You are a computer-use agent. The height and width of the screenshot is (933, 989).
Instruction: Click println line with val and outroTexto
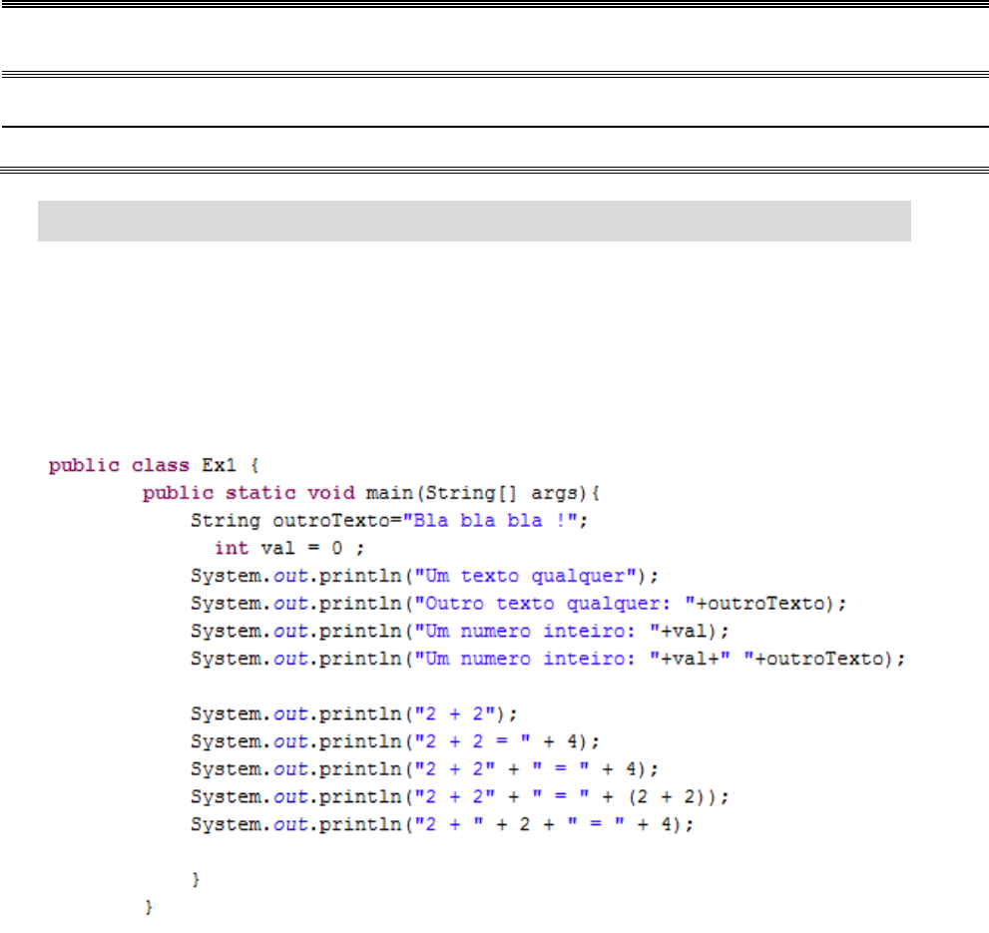[547, 659]
